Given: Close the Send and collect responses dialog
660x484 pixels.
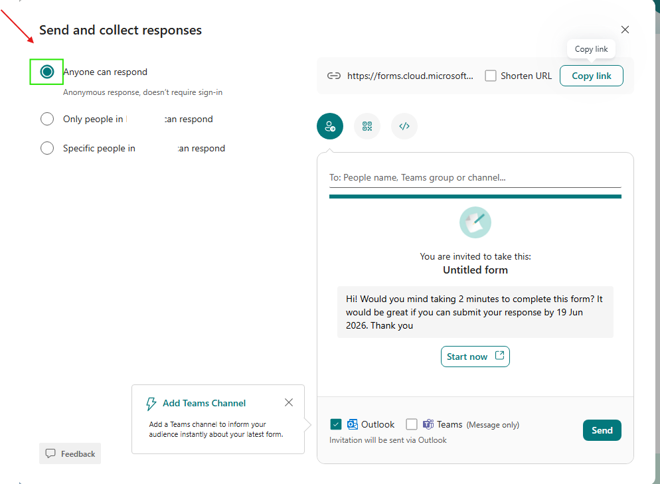Looking at the screenshot, I should tap(625, 29).
